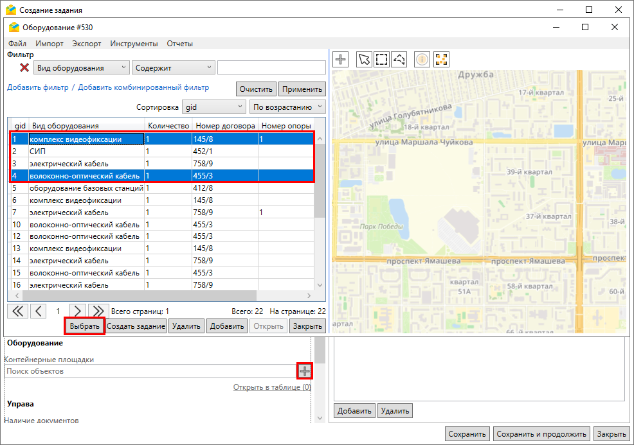Click the filter value text field

tap(271, 68)
